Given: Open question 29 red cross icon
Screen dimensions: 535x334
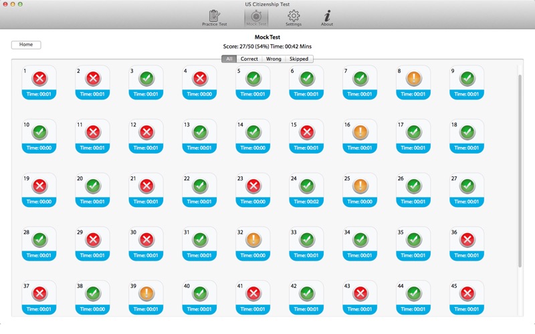Looking at the screenshot, I should (93, 240).
